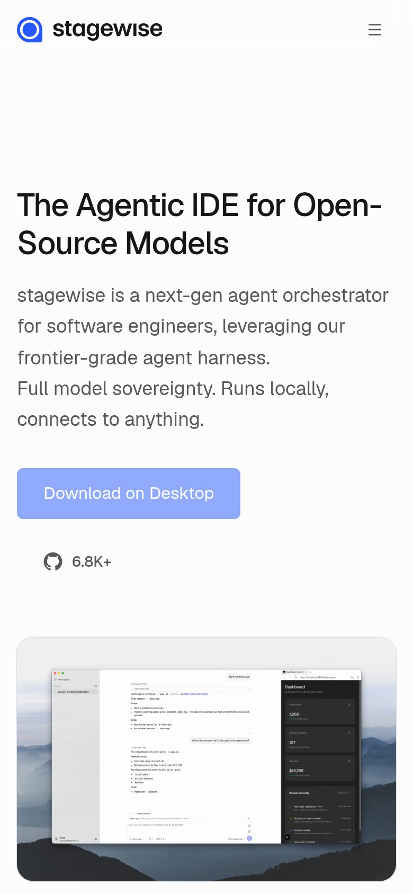The width and height of the screenshot is (413, 894).
Task: Click the headline The Agentic IDE for Open-Source Models
Action: pyautogui.click(x=200, y=224)
